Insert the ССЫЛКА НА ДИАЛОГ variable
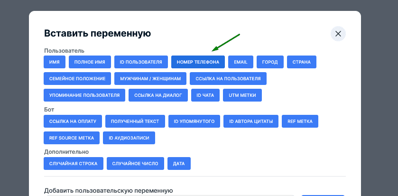 coord(158,95)
